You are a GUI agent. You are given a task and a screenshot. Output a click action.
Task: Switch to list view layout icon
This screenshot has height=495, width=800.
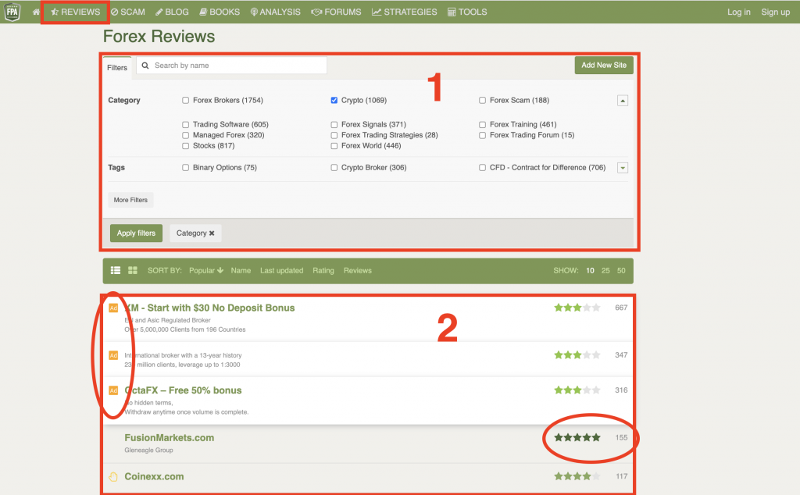(x=116, y=270)
